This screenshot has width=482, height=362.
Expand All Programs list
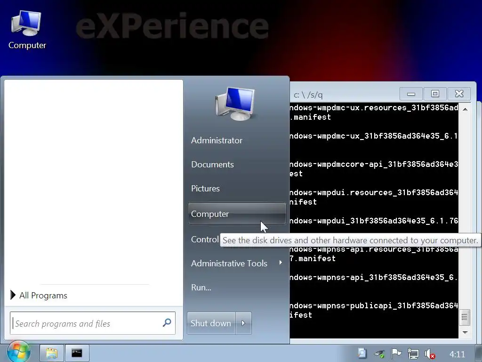pos(39,295)
